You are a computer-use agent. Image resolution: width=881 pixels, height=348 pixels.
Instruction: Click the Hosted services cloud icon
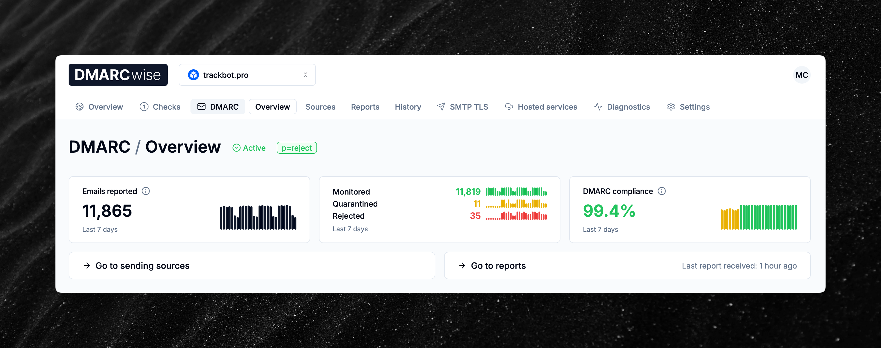point(509,107)
